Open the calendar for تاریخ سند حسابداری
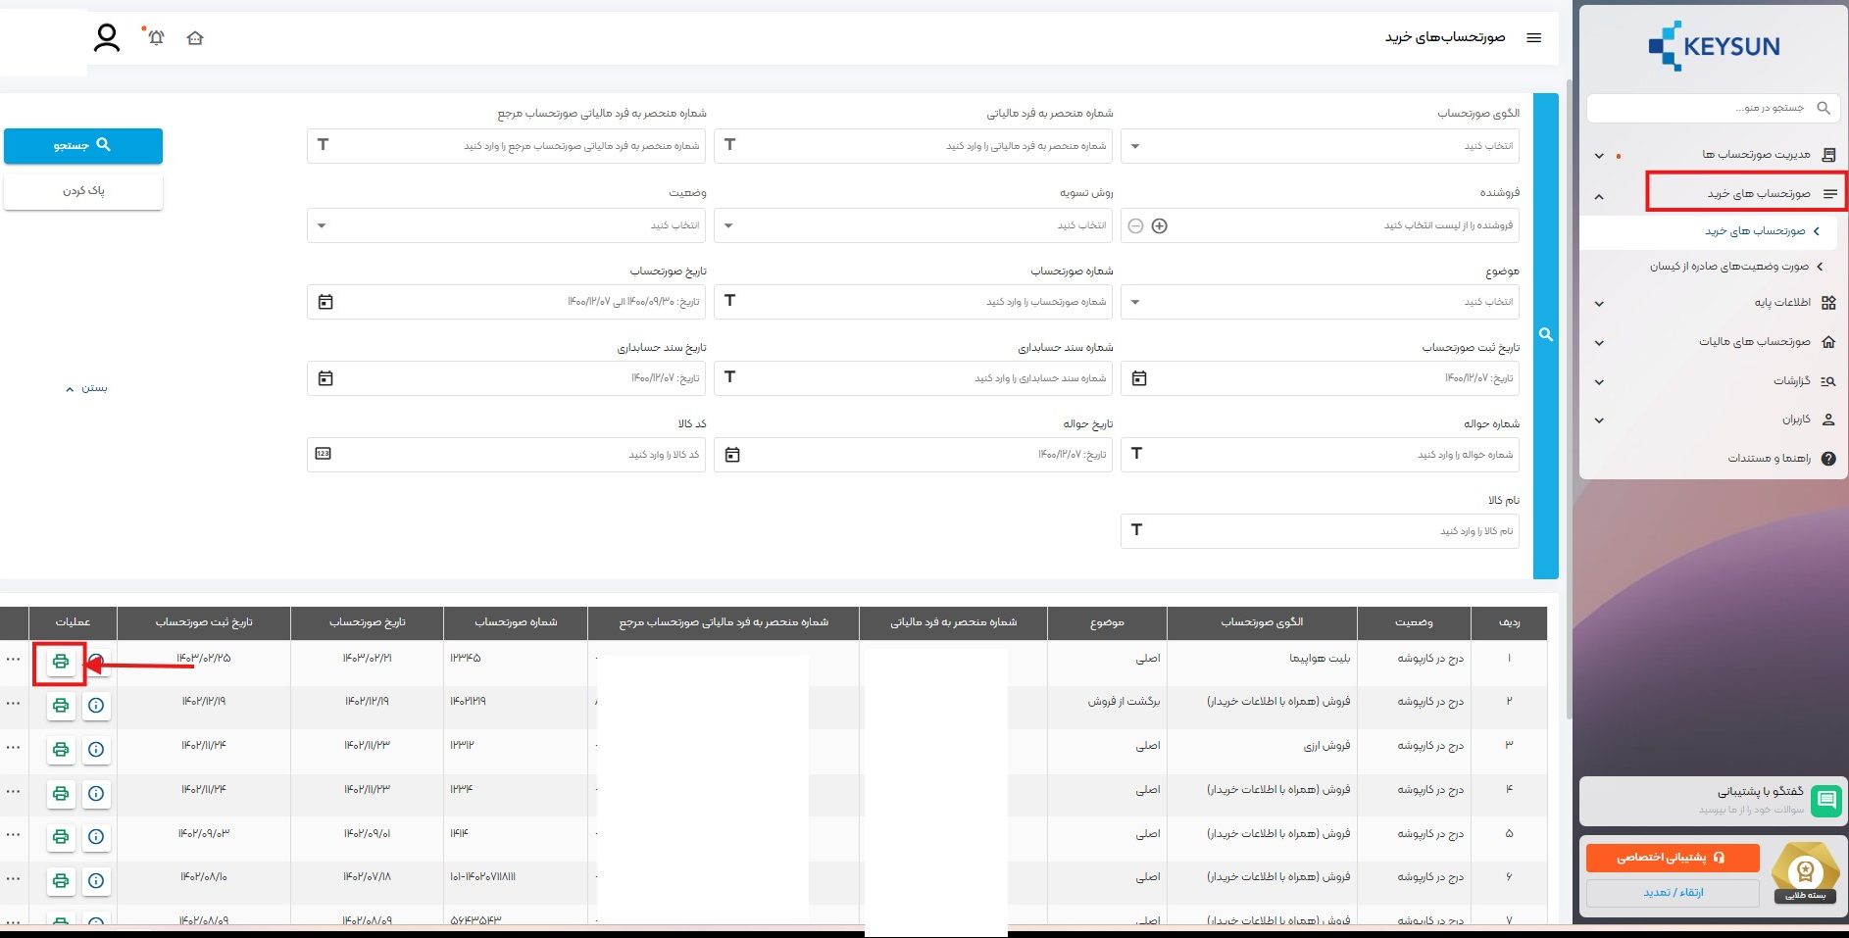The width and height of the screenshot is (1849, 938). click(325, 378)
